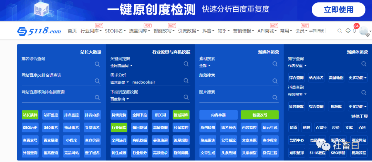The height and width of the screenshot is (162, 372).
Task: Click the 5118教程 button
Action: [317, 153]
